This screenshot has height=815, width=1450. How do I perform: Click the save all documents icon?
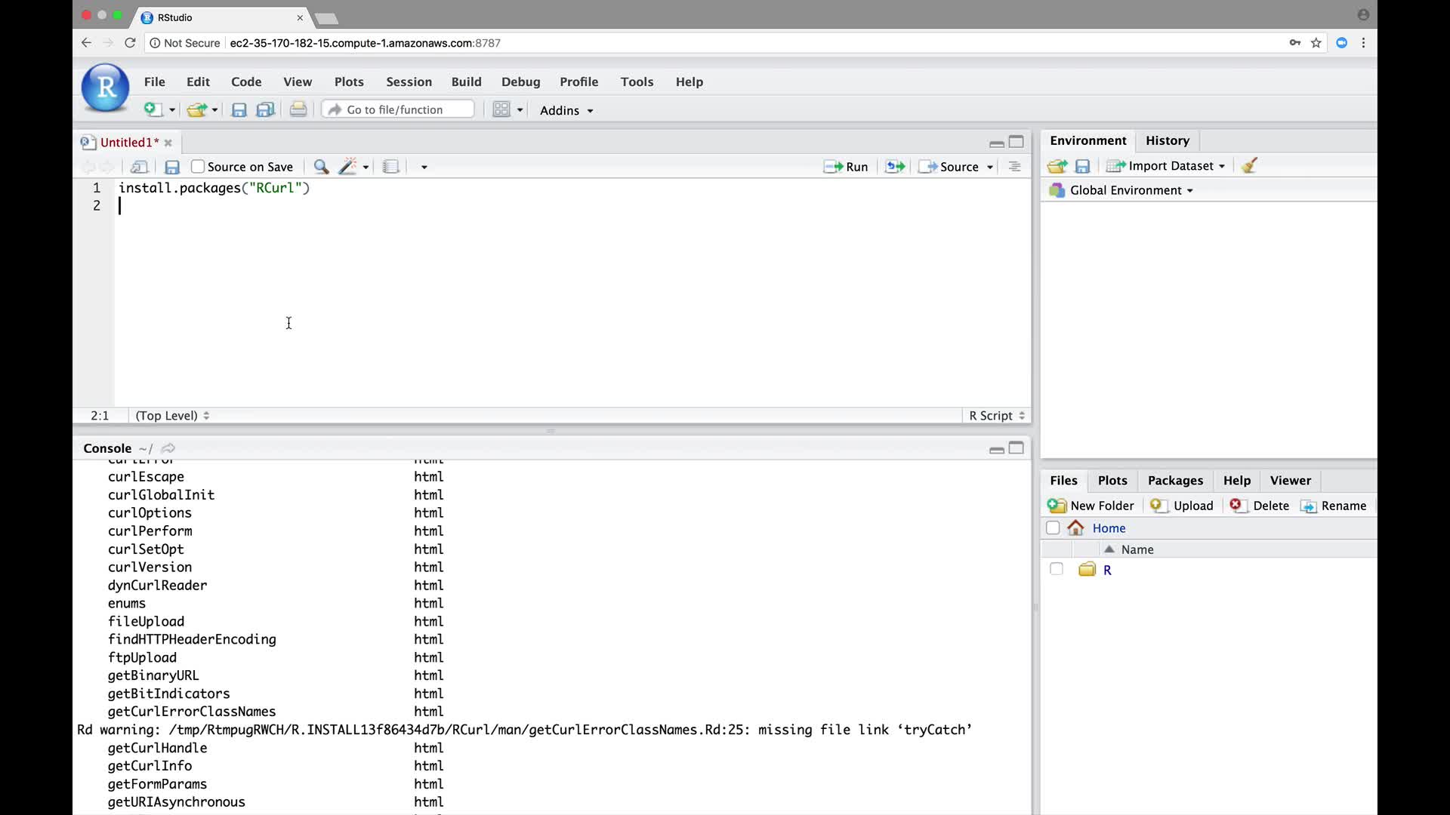point(265,110)
